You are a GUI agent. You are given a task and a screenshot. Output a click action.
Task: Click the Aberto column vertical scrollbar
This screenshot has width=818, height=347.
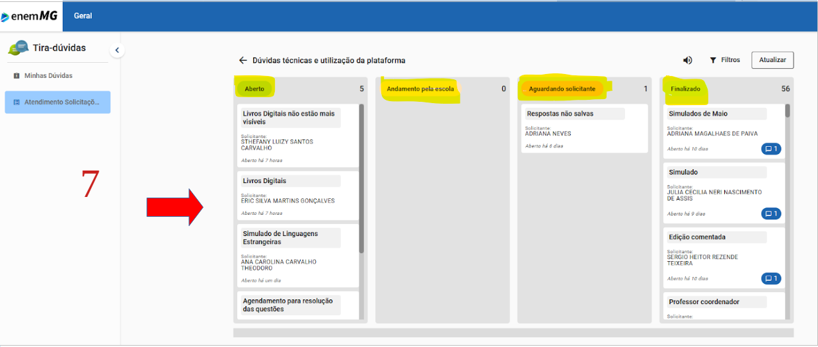tap(361, 178)
